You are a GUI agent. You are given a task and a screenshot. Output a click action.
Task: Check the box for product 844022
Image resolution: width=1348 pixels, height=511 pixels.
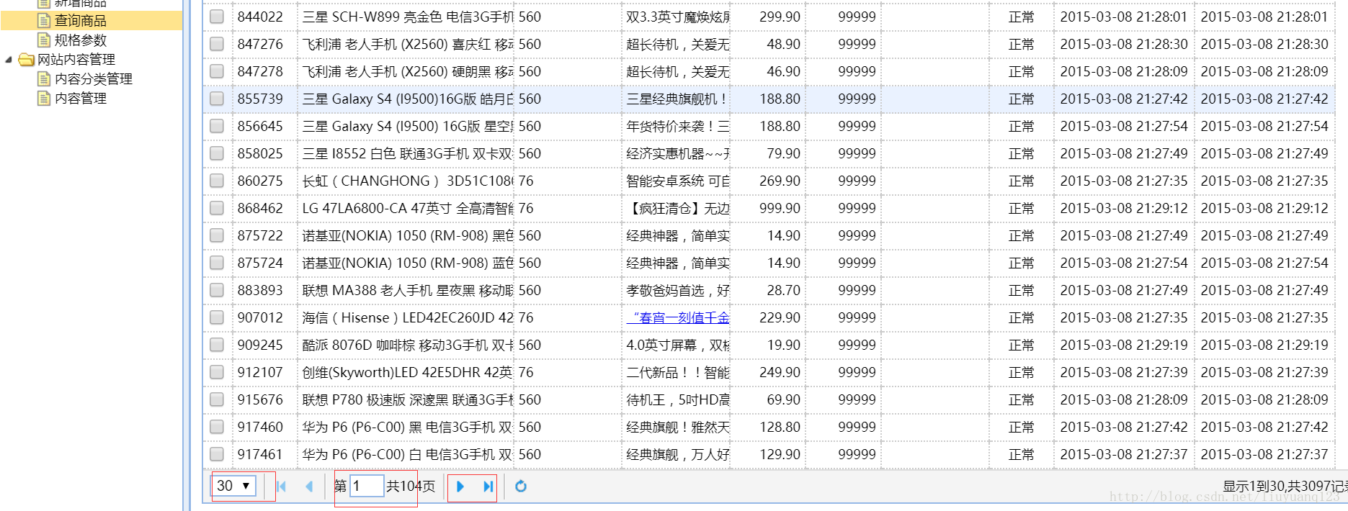tap(217, 17)
